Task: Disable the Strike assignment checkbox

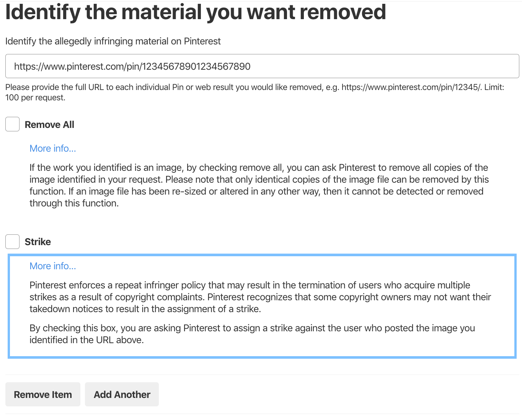Action: coord(12,241)
